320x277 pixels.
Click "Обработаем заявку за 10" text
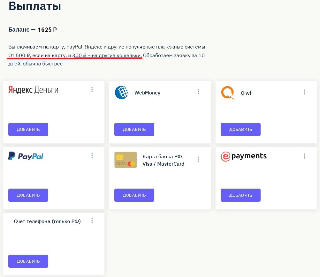(174, 56)
